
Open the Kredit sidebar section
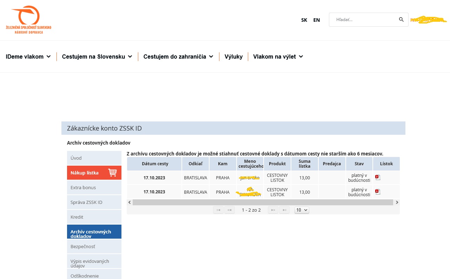pyautogui.click(x=94, y=217)
